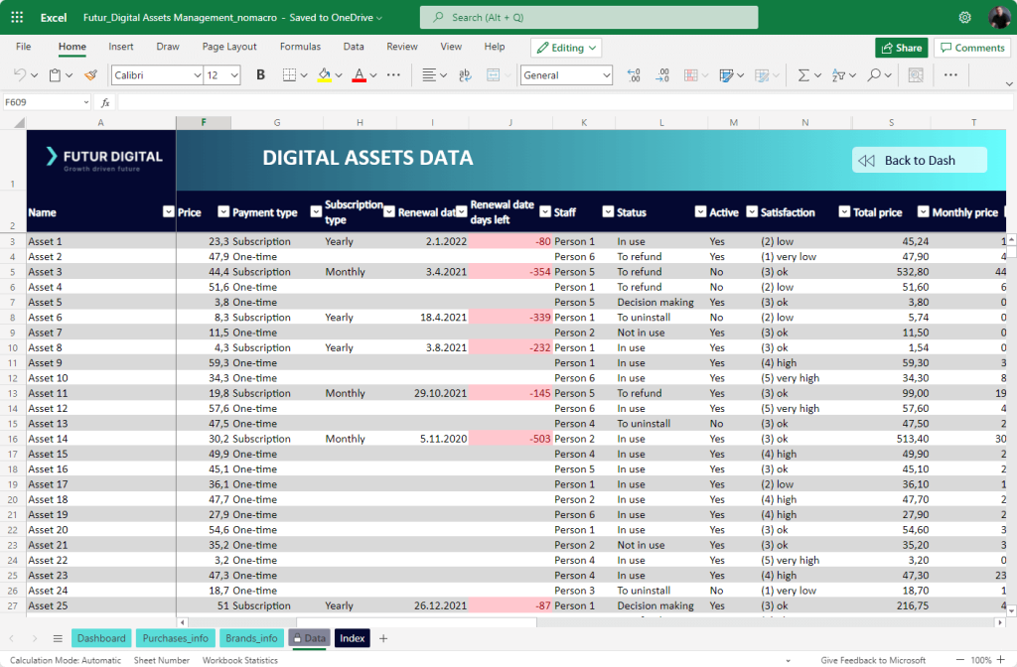Viewport: 1017px width, 667px height.
Task: Select the Wrap Text icon
Action: point(465,75)
